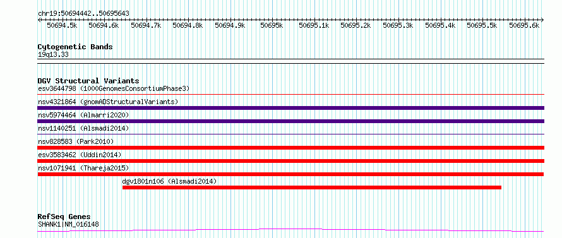Image resolution: width=562 pixels, height=238 pixels.
Task: Click the 50695.4k ruler tick label
Action: point(440,25)
